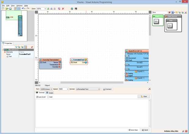Click the red X Delete toolbar icon
The image size is (189, 134).
(x=63, y=9)
